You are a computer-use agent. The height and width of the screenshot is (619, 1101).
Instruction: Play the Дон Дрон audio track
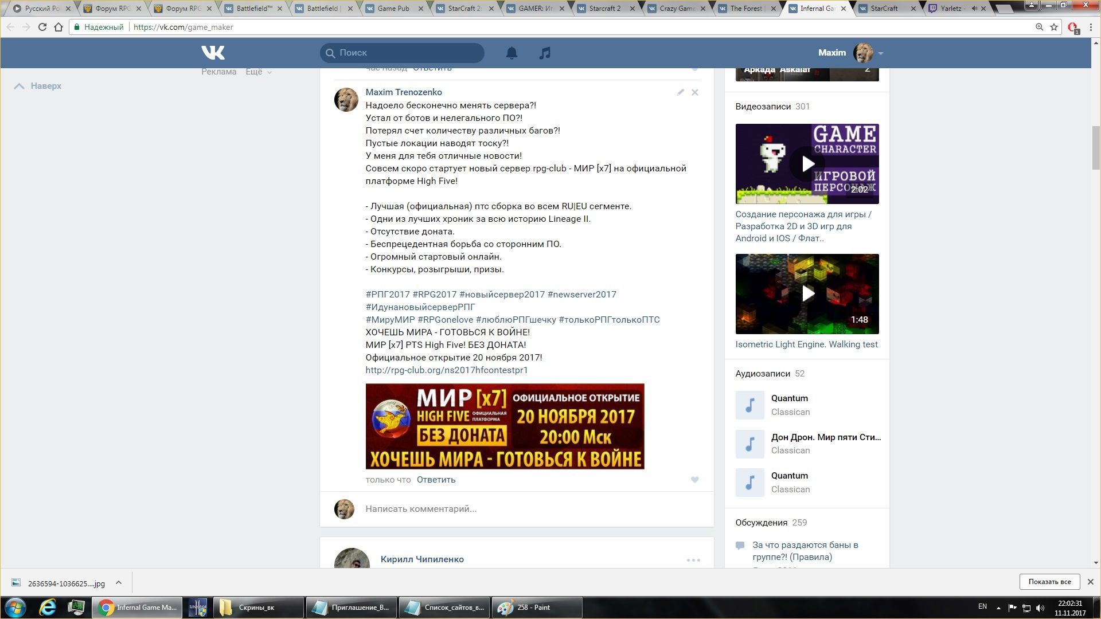pos(749,444)
